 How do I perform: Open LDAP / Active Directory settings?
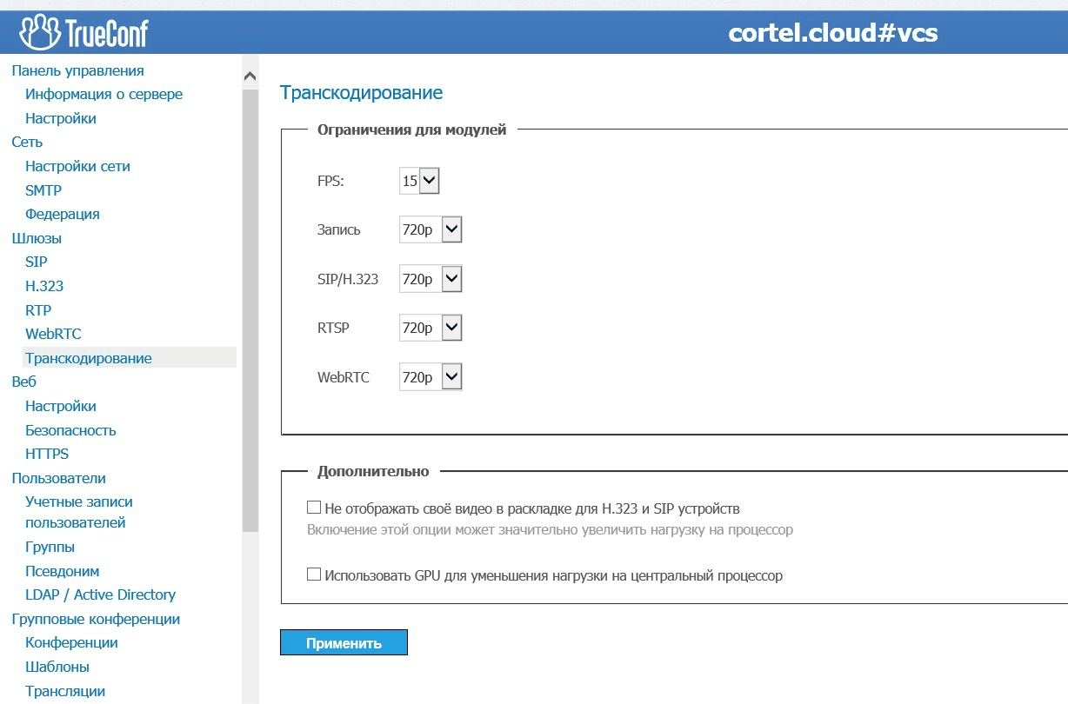pyautogui.click(x=100, y=594)
